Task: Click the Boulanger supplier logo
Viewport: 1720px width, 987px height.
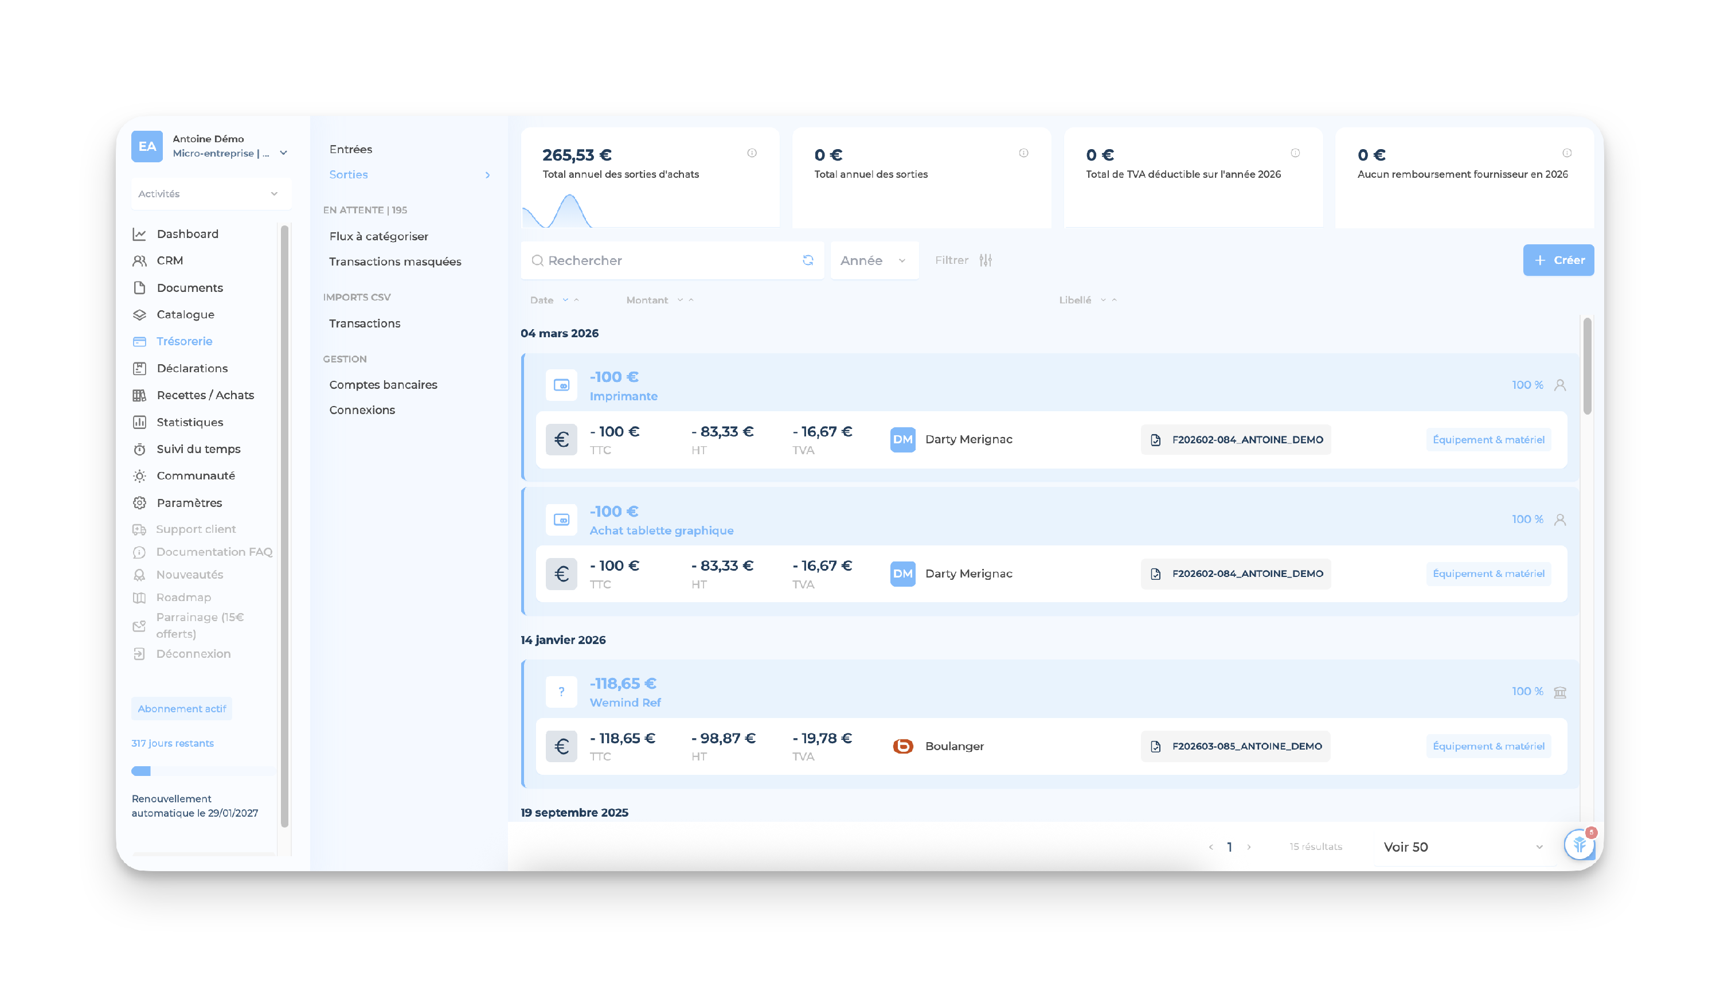Action: (x=902, y=746)
